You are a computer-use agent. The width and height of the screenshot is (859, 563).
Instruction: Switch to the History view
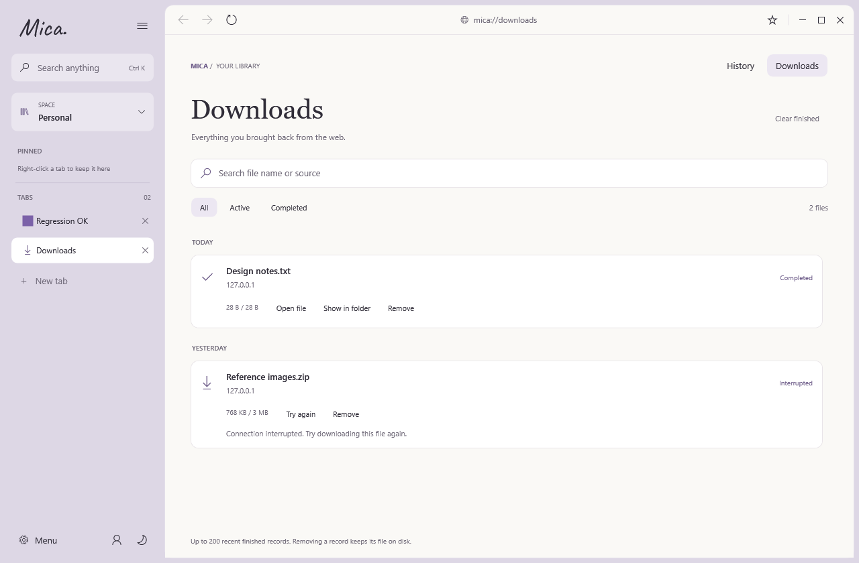click(740, 66)
